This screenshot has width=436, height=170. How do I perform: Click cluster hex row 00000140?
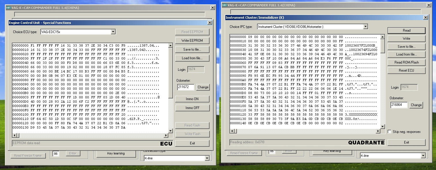pyautogui.click(x=303, y=123)
